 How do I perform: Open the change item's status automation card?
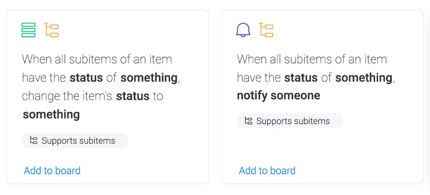click(x=107, y=97)
